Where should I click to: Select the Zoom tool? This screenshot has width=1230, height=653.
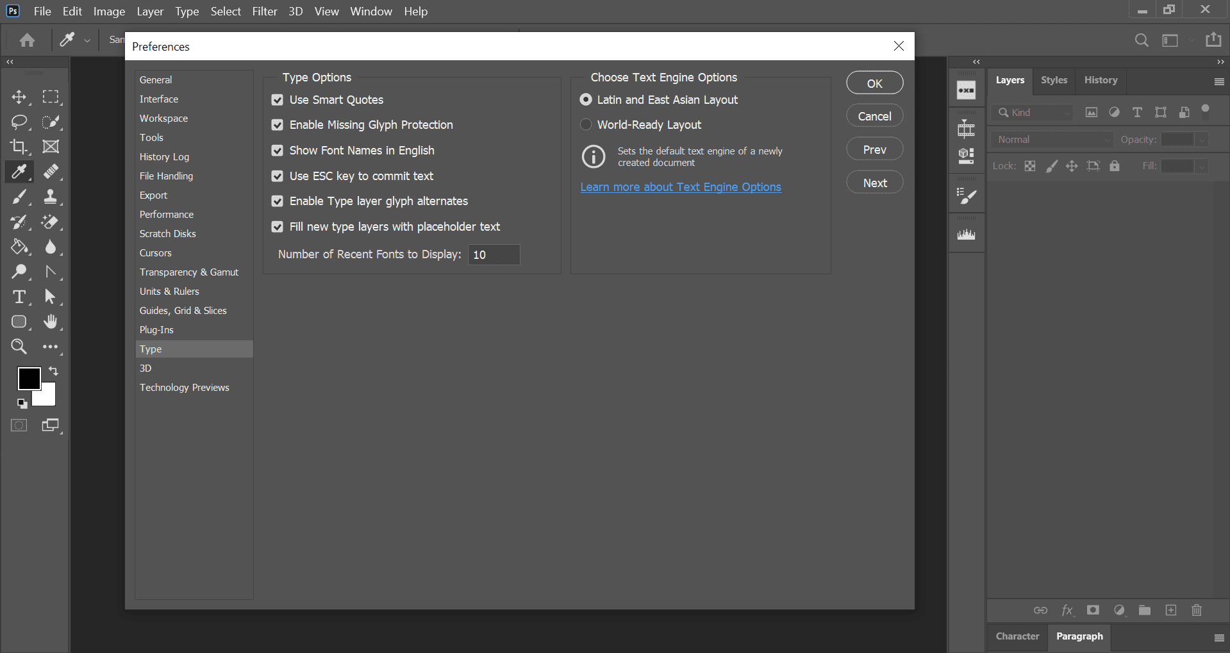tap(19, 347)
